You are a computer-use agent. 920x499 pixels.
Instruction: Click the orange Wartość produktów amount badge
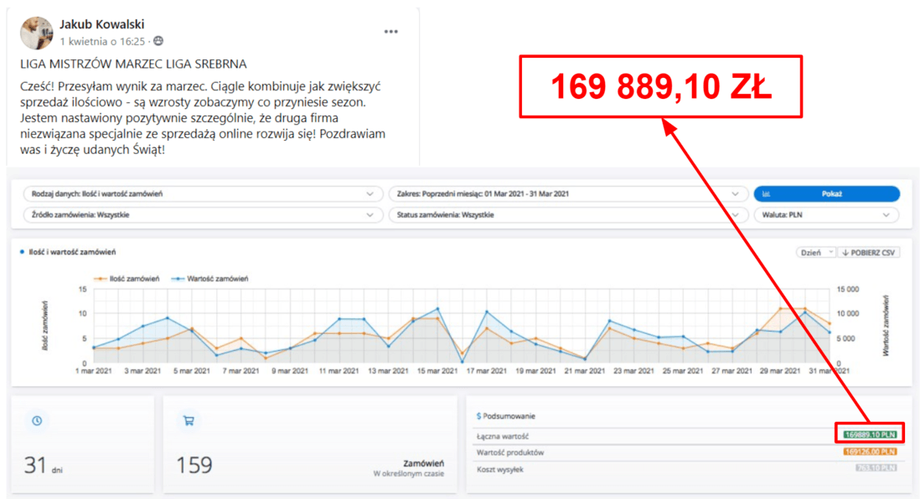point(869,452)
